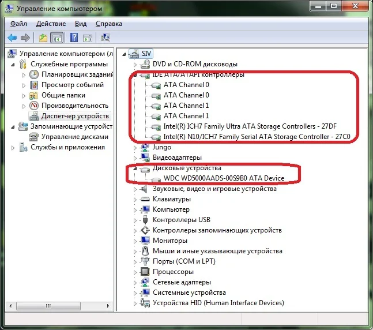Expand DVD и CD-ROM дисководы node

pos(135,65)
